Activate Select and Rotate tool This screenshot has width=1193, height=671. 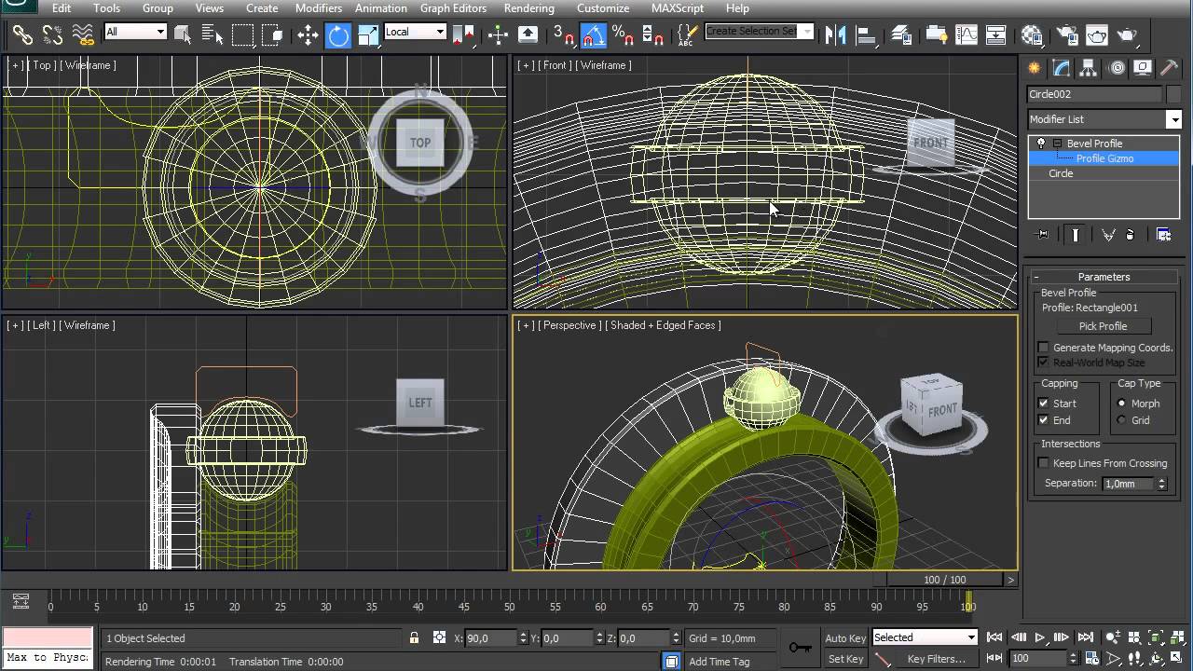coord(338,35)
